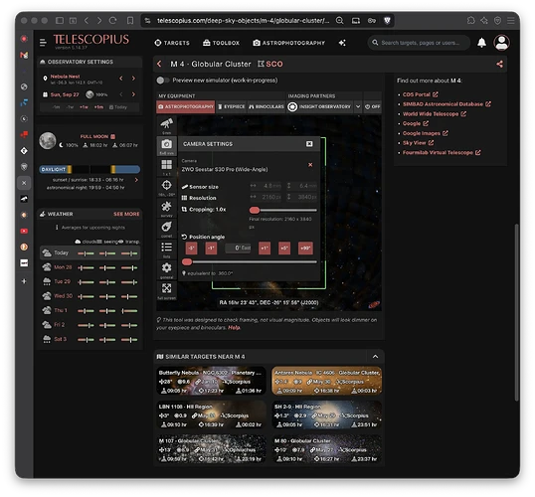Viewport: 535px width, 497px height.
Task: Click the browser bookmark icon
Action: [130, 21]
